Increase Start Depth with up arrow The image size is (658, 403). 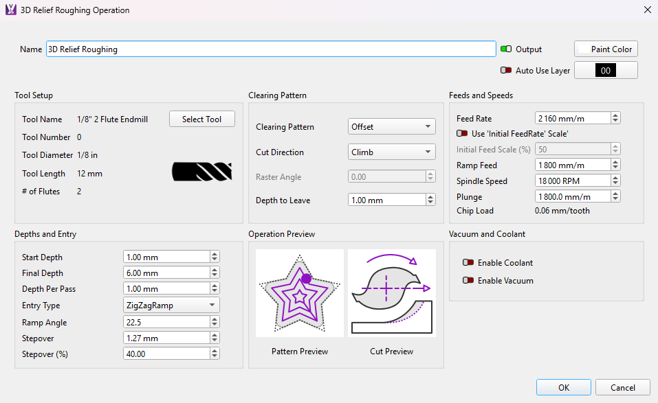coord(215,254)
